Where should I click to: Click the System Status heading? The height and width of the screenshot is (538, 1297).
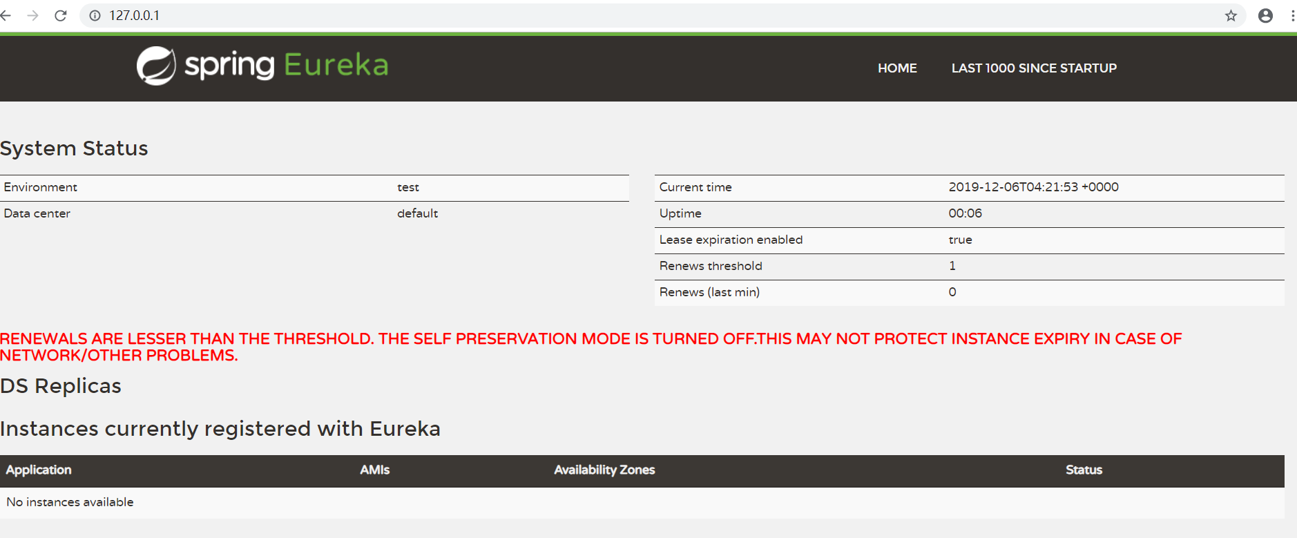74,148
